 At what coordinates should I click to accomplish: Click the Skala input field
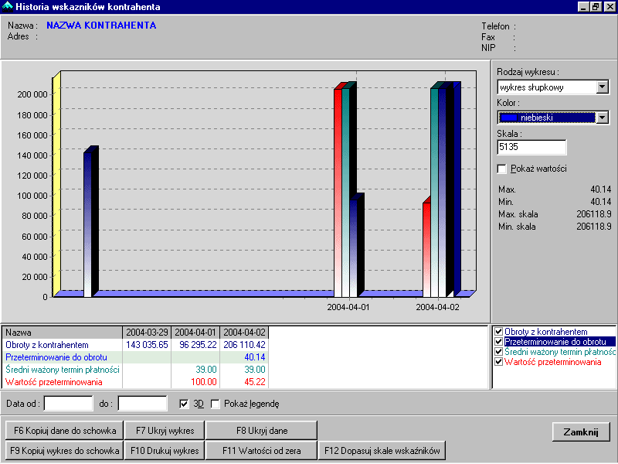tap(531, 147)
